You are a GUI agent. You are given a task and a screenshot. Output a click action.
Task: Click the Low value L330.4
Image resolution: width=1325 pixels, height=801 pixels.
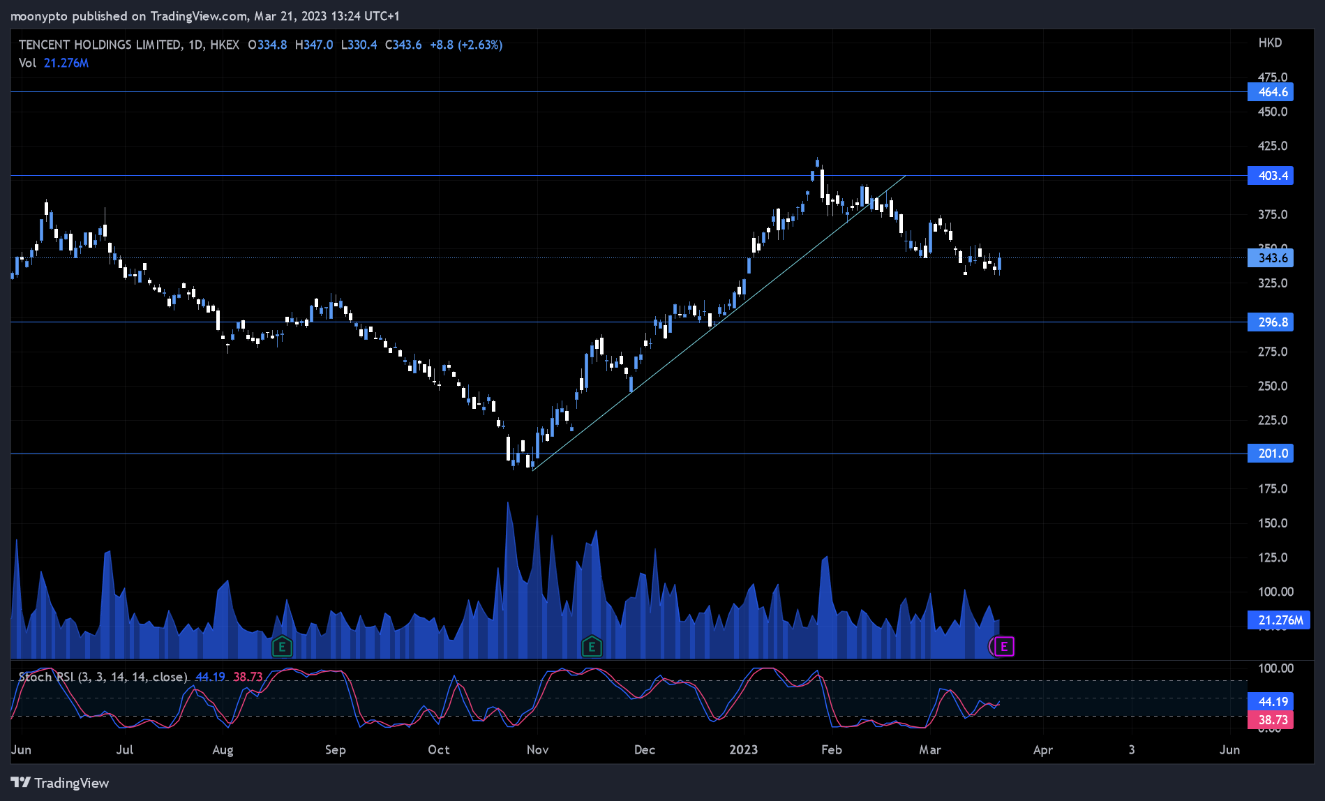click(x=359, y=45)
